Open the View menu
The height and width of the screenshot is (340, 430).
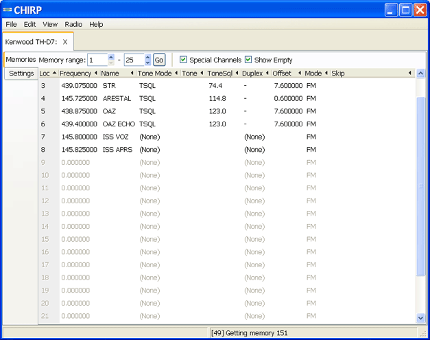[50, 25]
